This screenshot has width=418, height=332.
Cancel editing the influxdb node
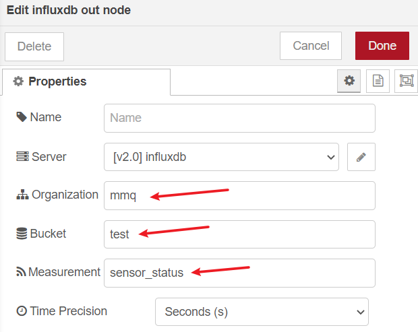click(x=311, y=46)
